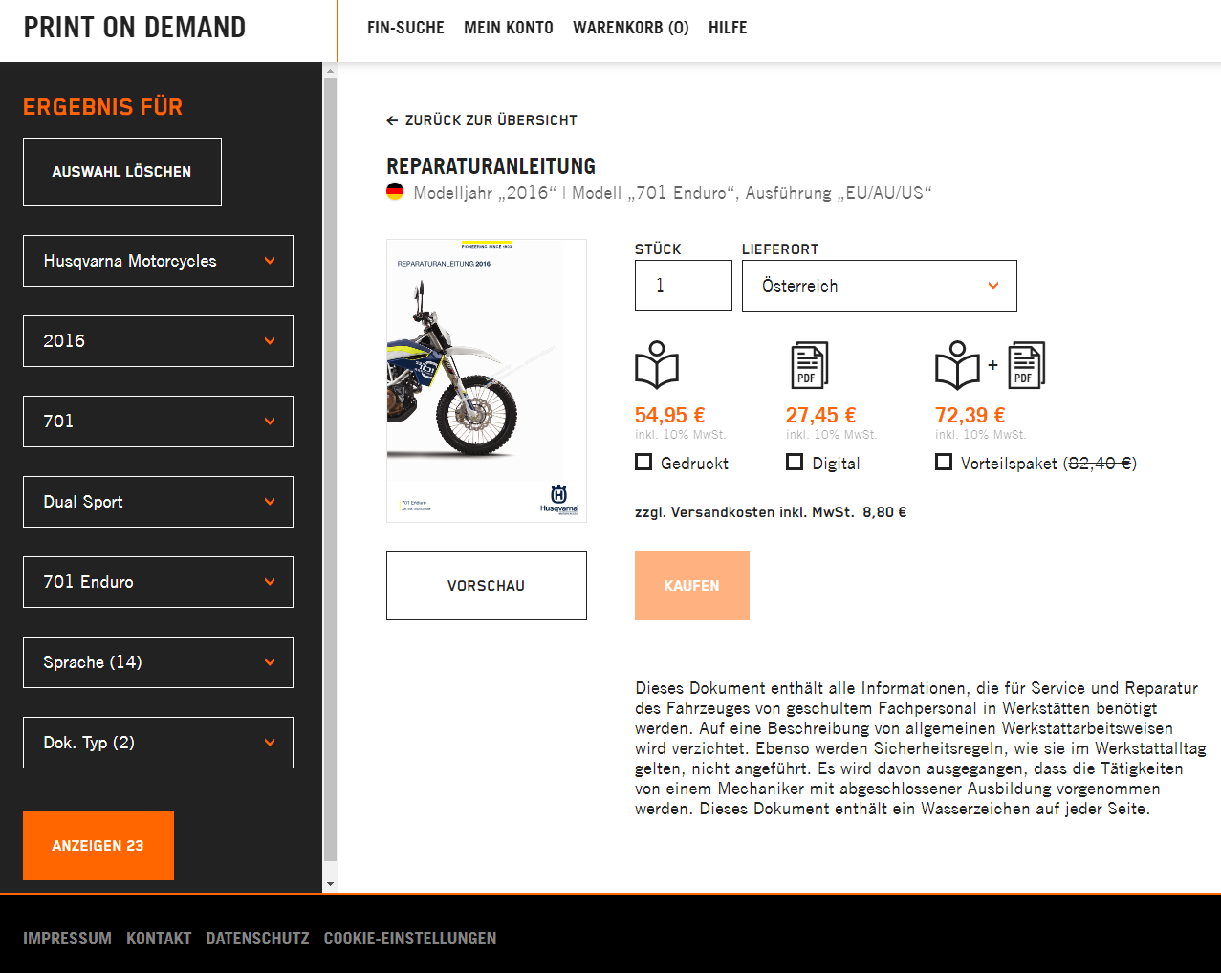
Task: Click the 72,39 € bundle price
Action: pos(970,415)
